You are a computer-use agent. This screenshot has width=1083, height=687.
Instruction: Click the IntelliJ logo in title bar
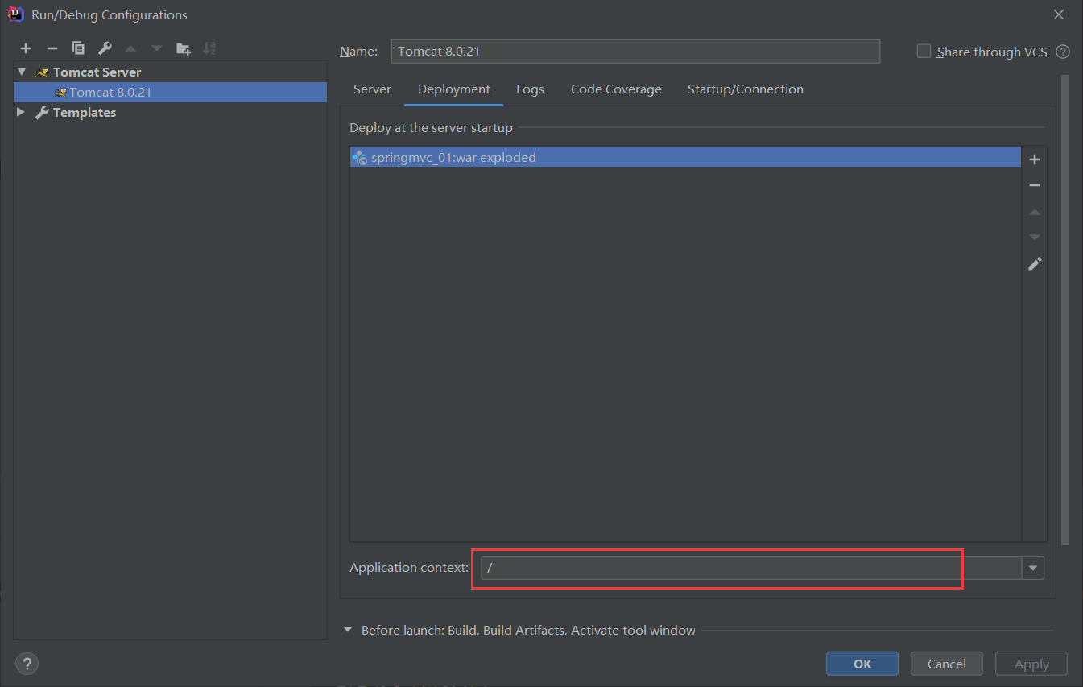pos(15,14)
